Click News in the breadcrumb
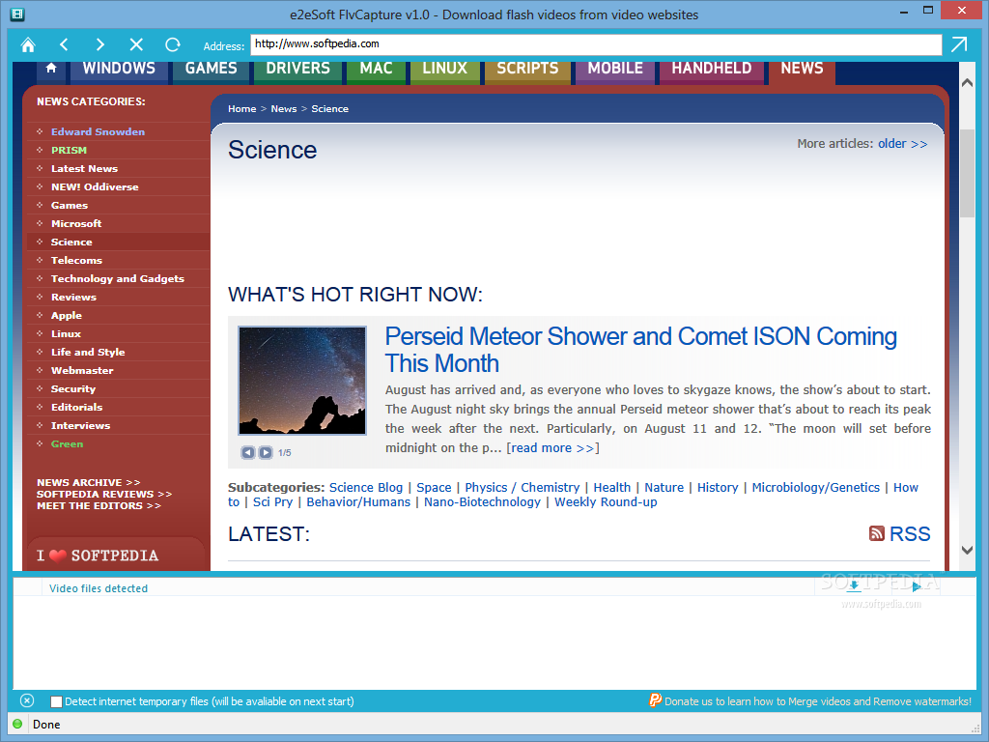This screenshot has width=989, height=742. 284,108
